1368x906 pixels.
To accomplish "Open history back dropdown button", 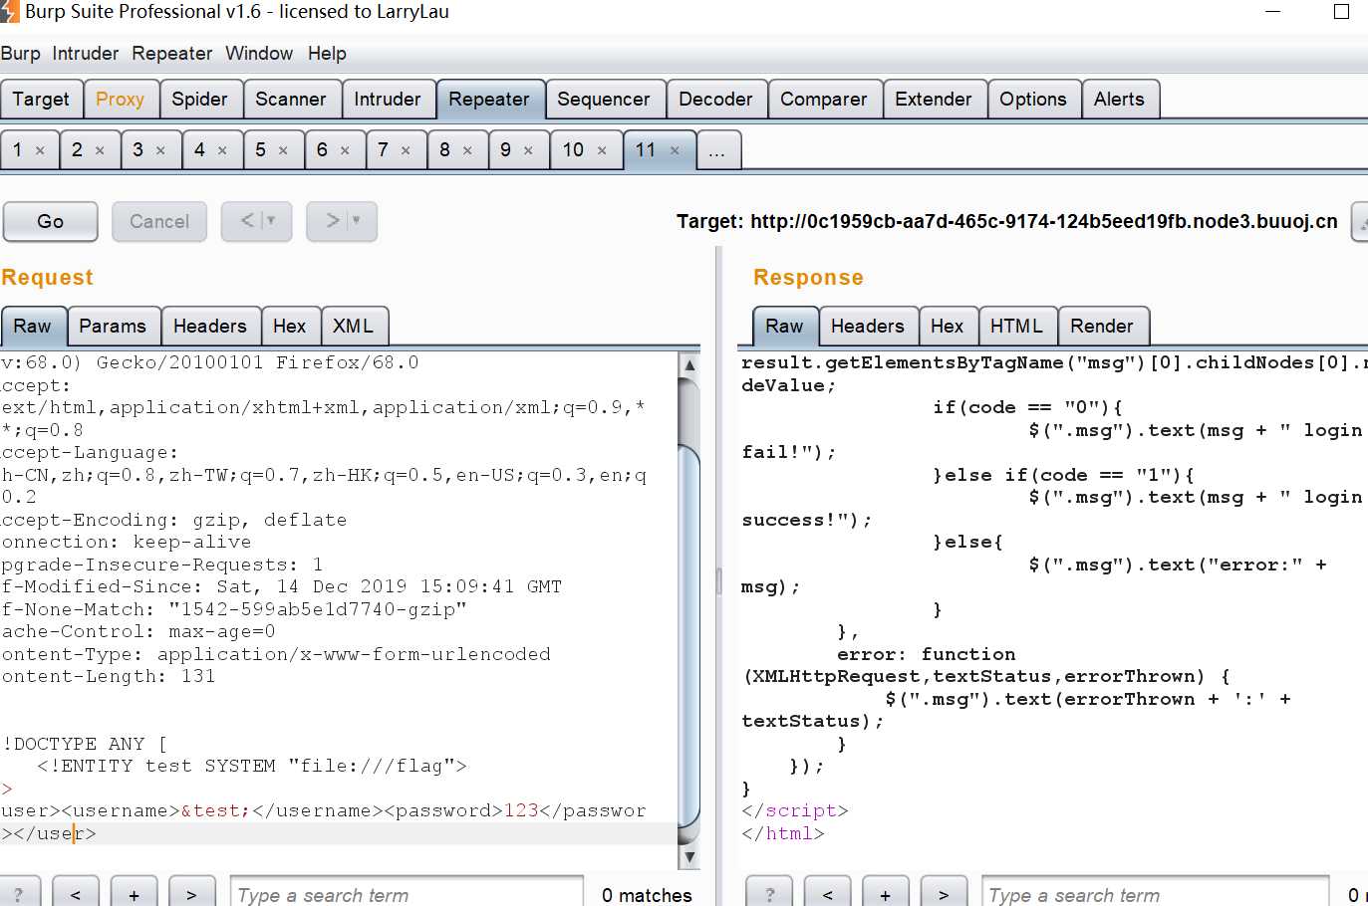I will 257,221.
